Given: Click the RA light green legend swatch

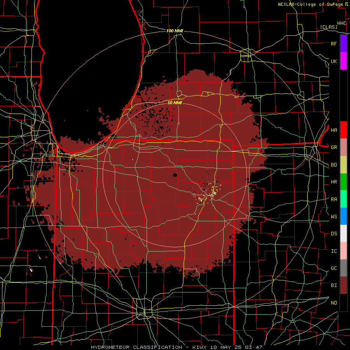Looking at the screenshot, I should point(343,199).
